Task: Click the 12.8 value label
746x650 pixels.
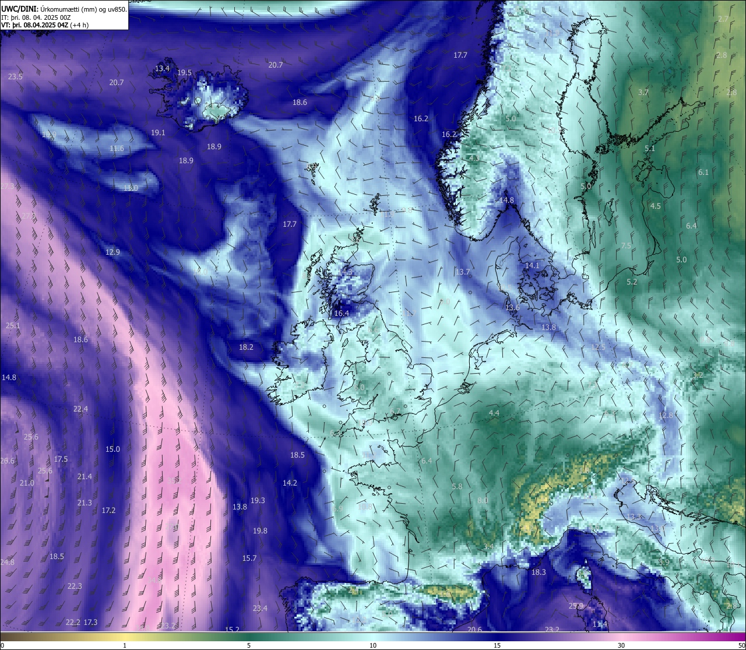Action: click(666, 415)
